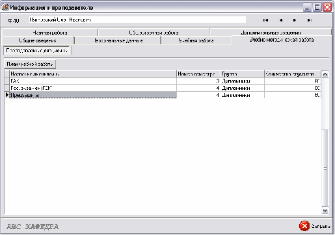Click the vertical scrollbar thumb
Screen dimensions: 335x235
pos(325,168)
